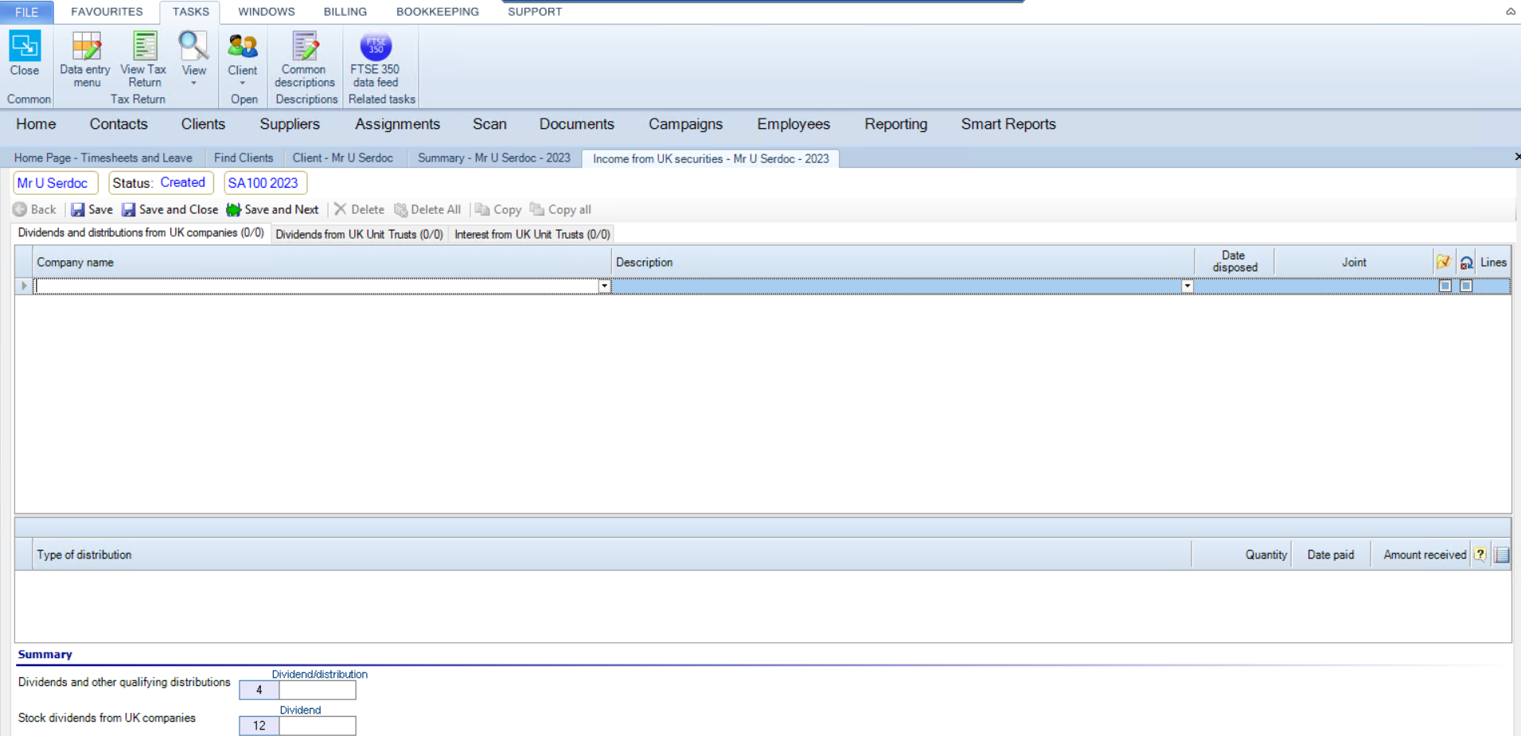This screenshot has width=1521, height=736.
Task: Click Save and Next
Action: point(273,209)
